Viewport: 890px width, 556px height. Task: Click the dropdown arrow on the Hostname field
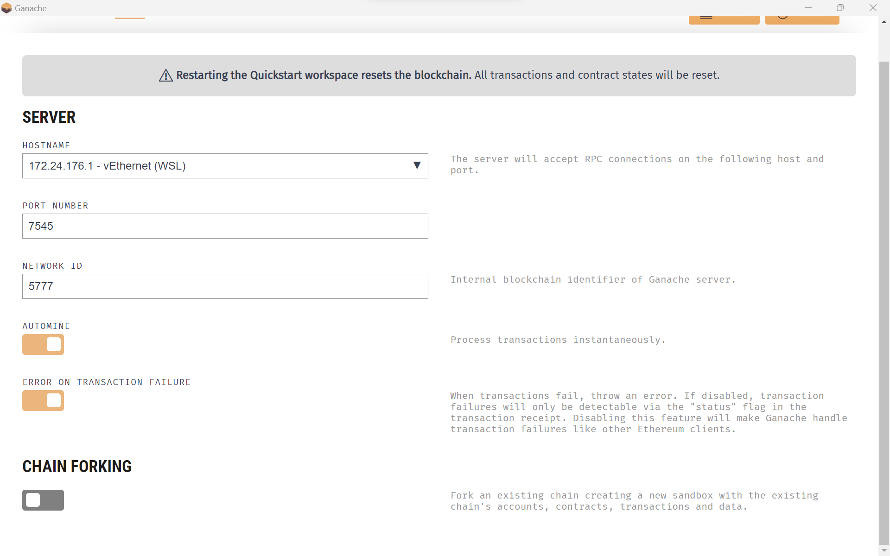[416, 166]
